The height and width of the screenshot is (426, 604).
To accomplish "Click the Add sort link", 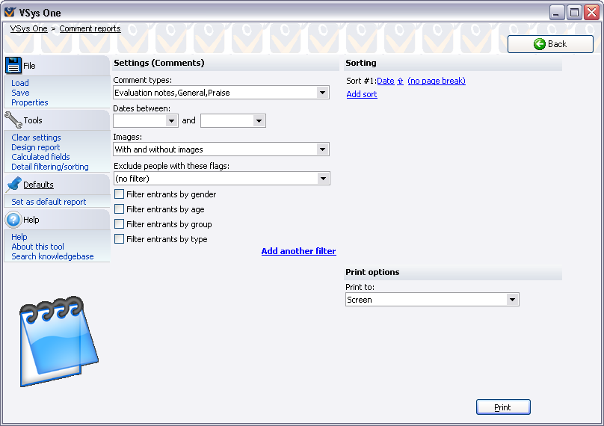I will pos(362,94).
